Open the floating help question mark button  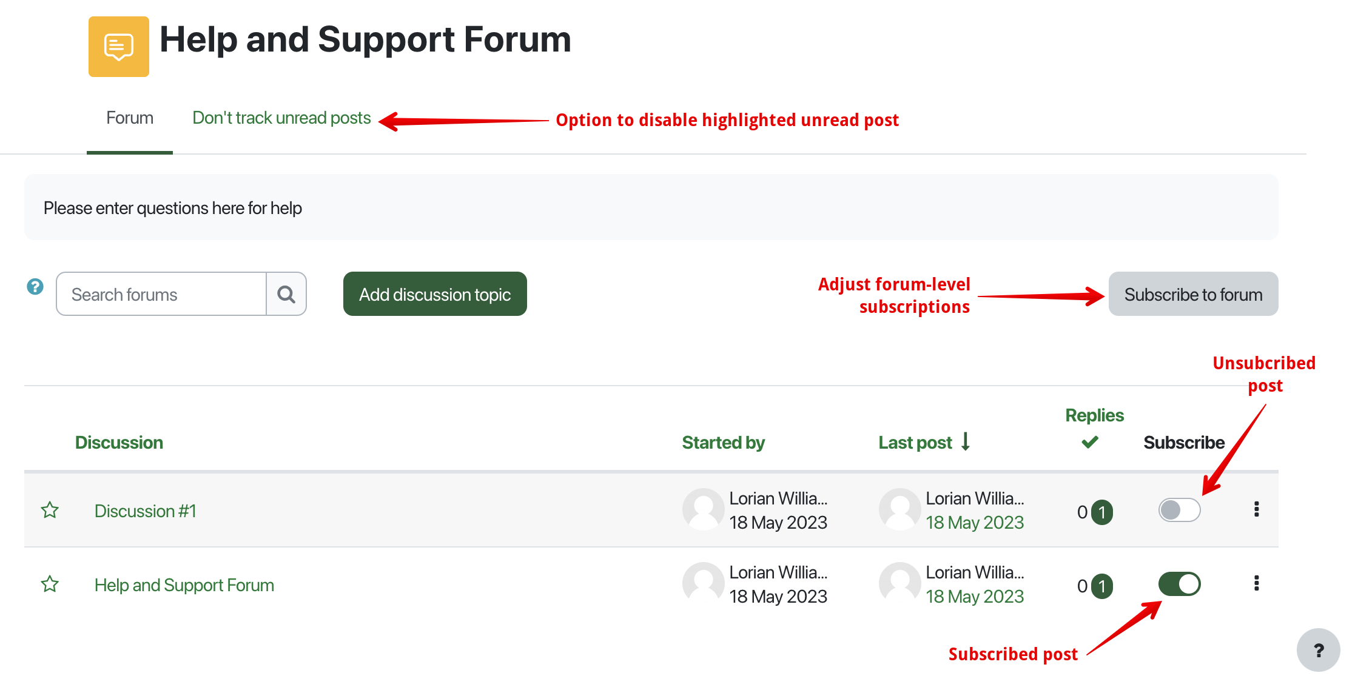[x=1318, y=650]
